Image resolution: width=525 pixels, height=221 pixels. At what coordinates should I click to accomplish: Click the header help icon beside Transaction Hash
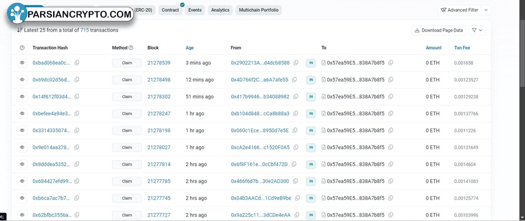tap(23, 48)
